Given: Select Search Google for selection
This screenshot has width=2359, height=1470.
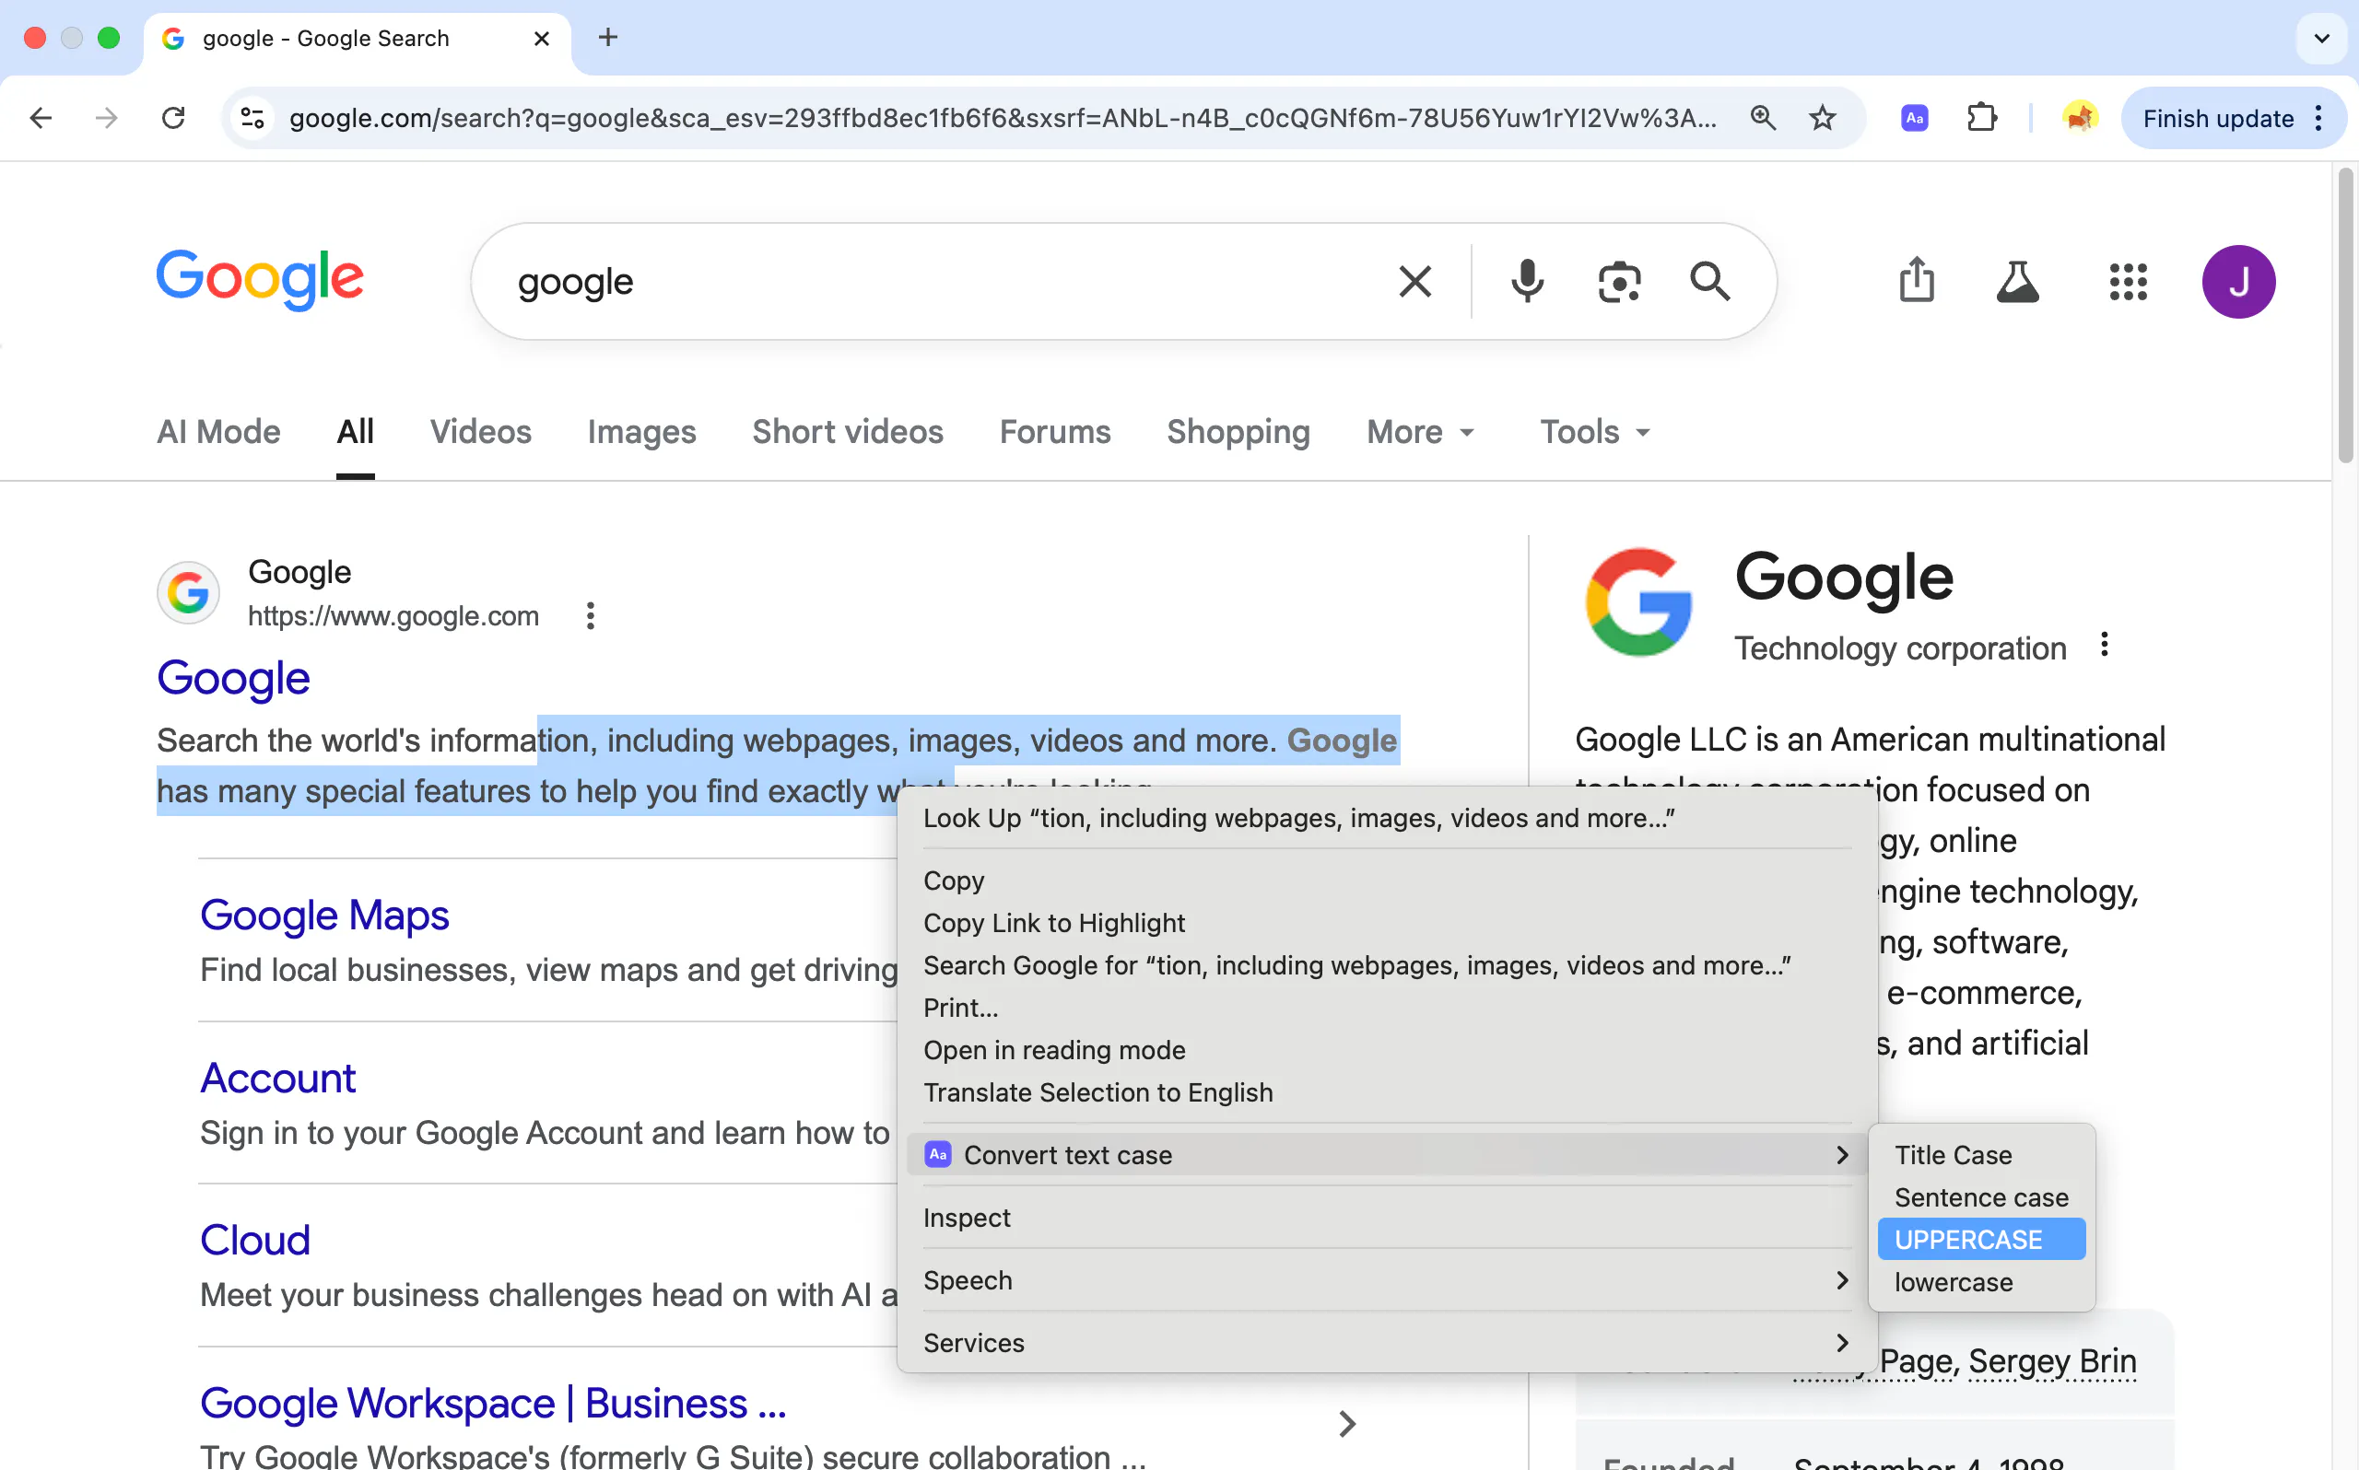Looking at the screenshot, I should [1387, 965].
